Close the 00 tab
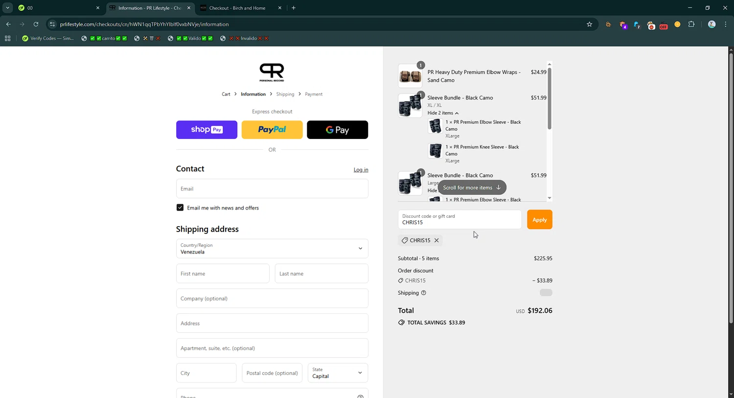Viewport: 734px width, 398px height. point(97,8)
